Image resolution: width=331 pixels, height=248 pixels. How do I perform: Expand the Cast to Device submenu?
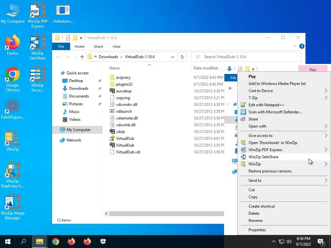coord(284,91)
